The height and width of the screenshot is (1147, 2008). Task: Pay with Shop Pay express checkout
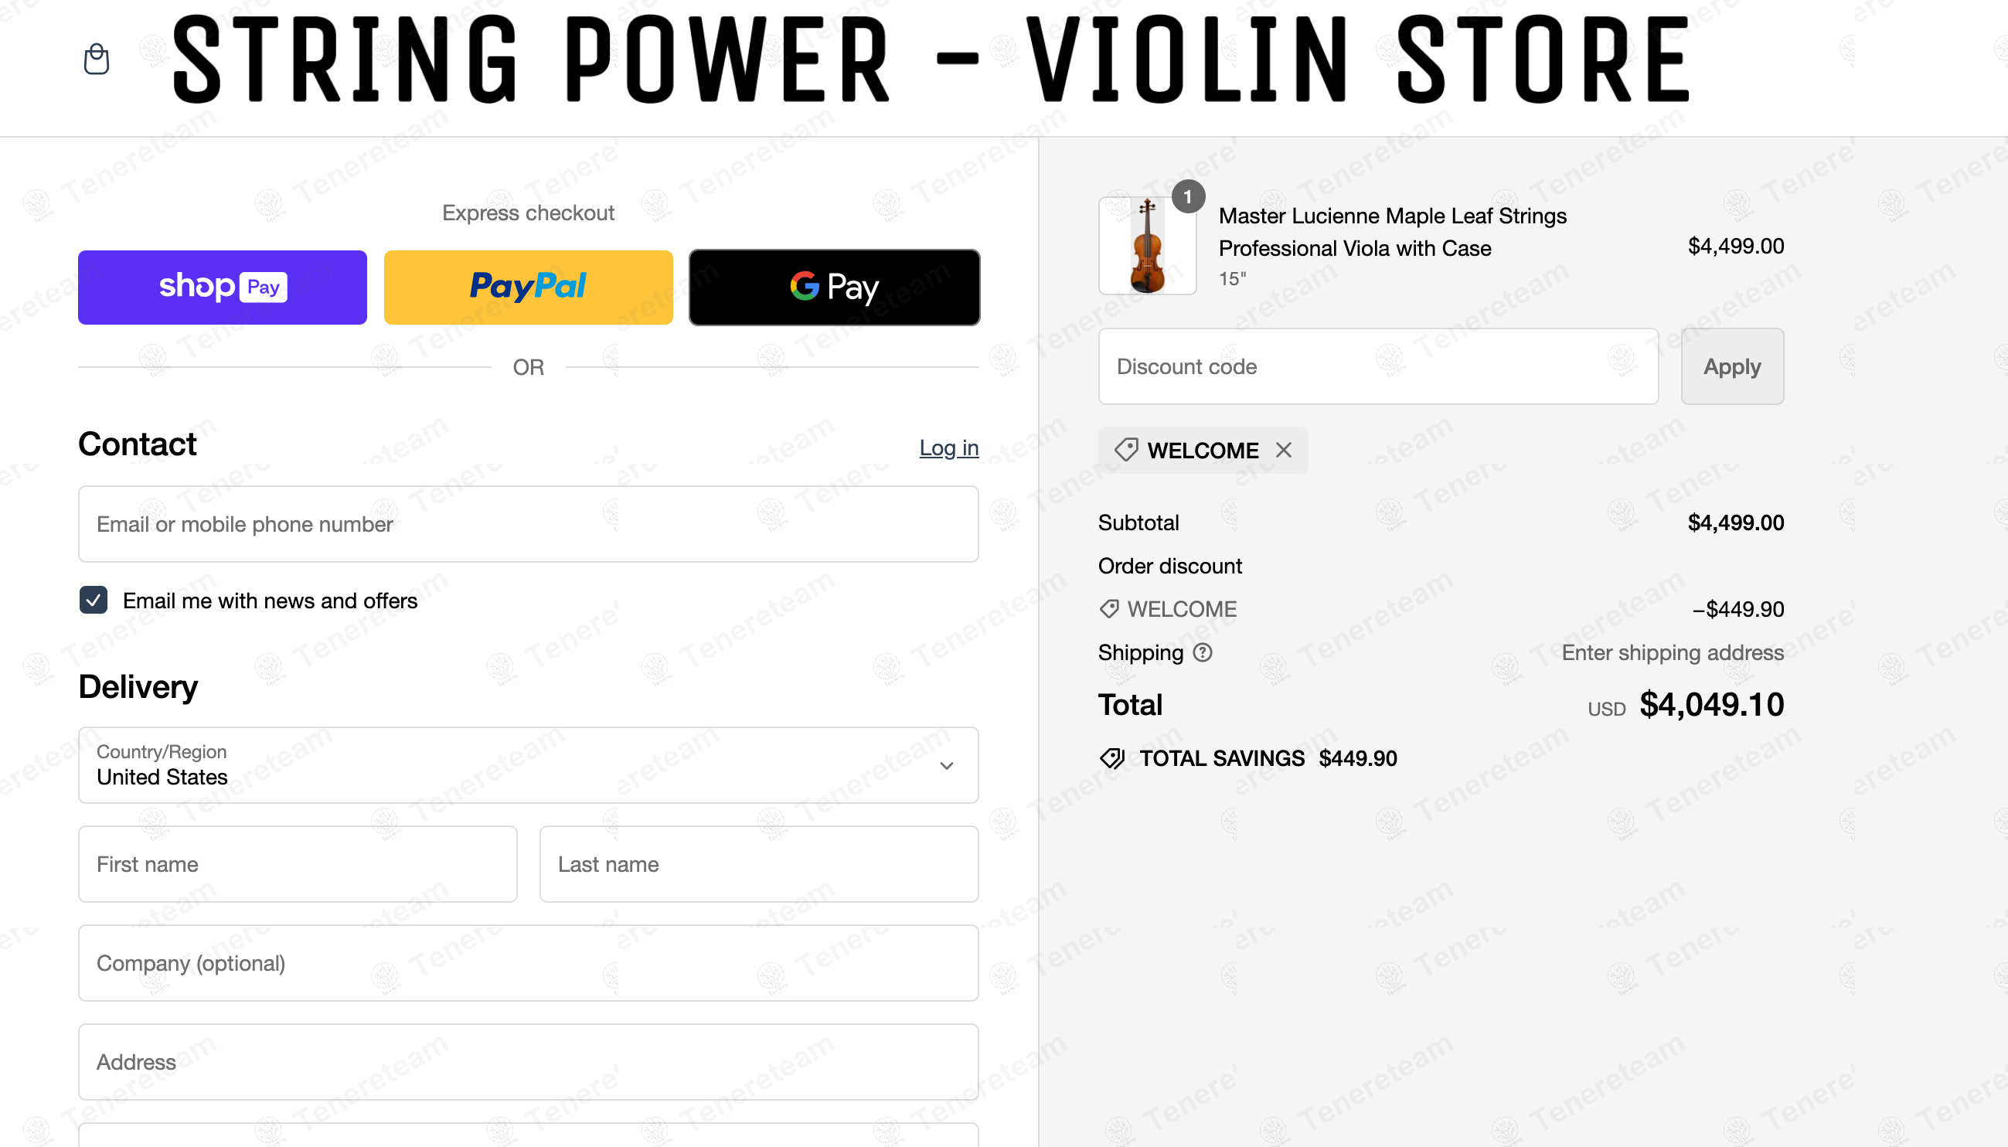pyautogui.click(x=222, y=288)
